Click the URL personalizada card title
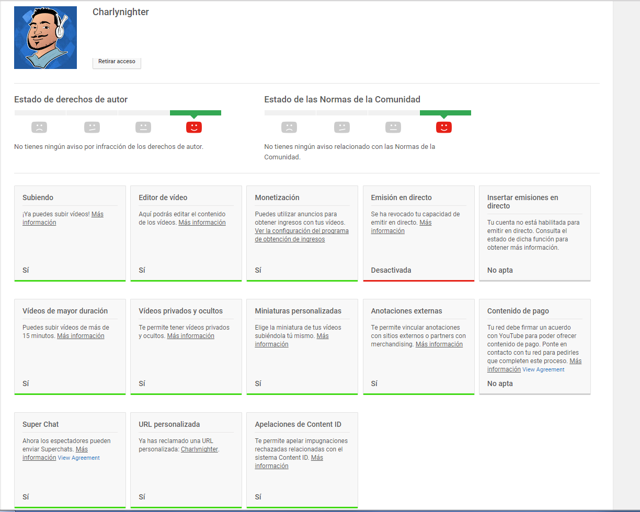 [169, 424]
